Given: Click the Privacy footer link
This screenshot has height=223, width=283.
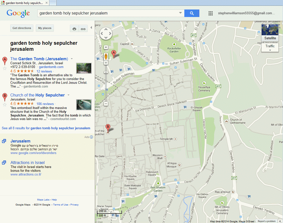Looking at the screenshot, I should point(74,205).
